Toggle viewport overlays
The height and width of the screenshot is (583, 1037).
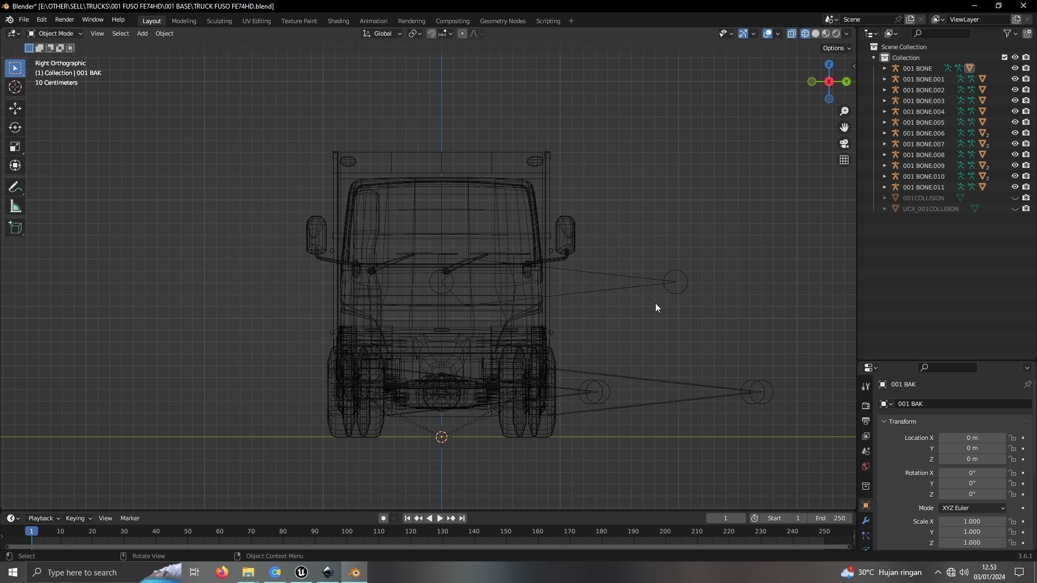pyautogui.click(x=767, y=33)
